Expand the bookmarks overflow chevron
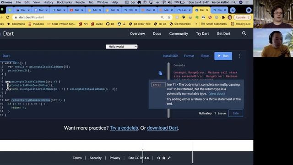This screenshot has height=165, width=293. [x=196, y=24]
